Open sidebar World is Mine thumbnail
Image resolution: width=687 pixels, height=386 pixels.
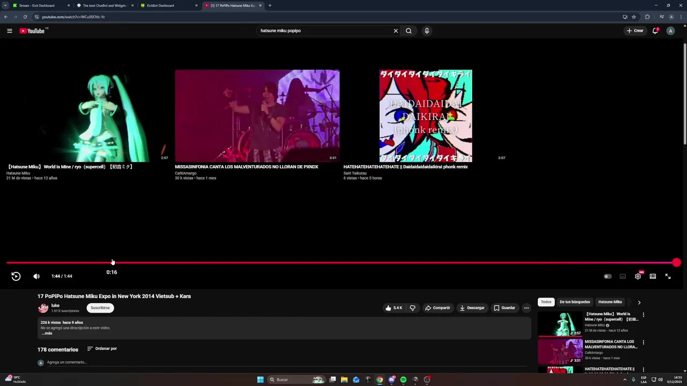[560, 324]
